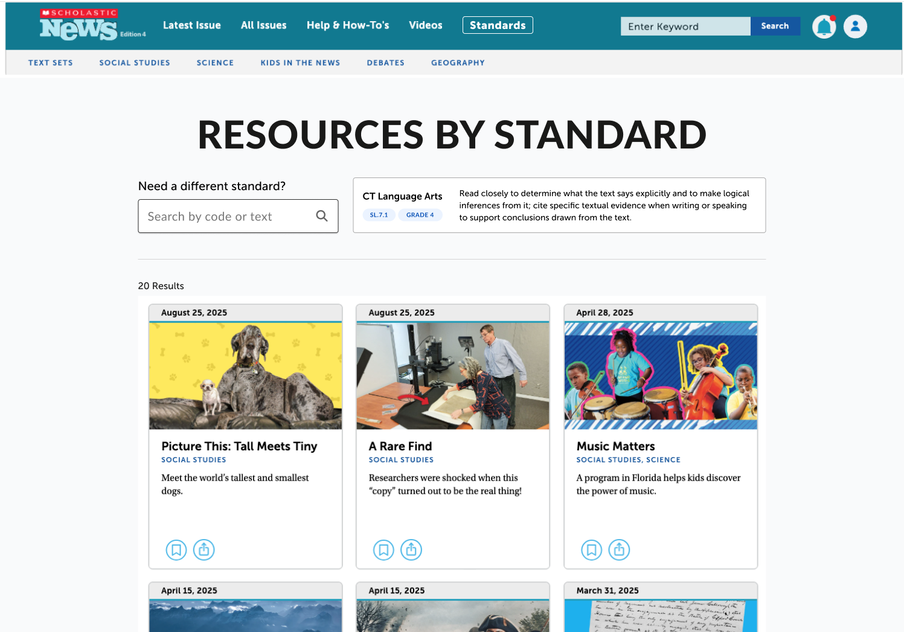This screenshot has width=904, height=632.
Task: Click Social Studies label under Picture This
Action: 194,460
